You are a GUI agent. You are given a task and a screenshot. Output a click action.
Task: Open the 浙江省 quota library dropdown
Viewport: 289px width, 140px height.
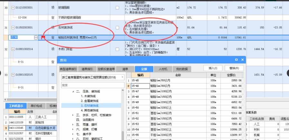click(122, 77)
